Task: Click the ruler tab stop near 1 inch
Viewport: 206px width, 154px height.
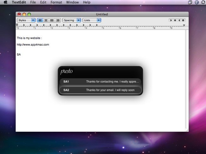Action: point(37,25)
